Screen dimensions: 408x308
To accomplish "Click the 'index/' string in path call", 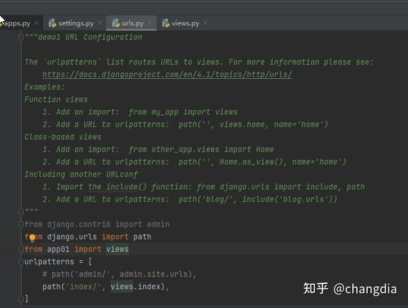I will pos(83,287).
